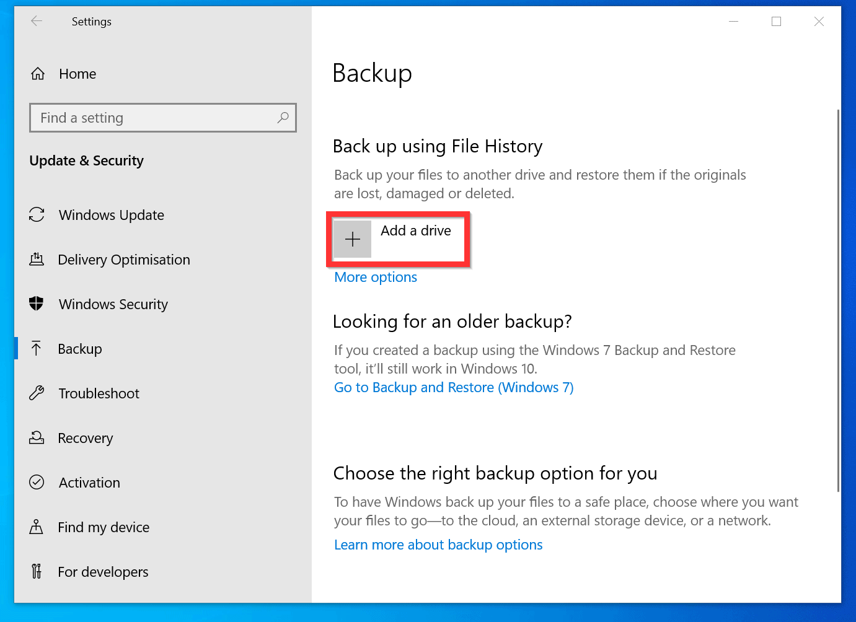Open Learn more about backup options
This screenshot has width=856, height=622.
[x=438, y=545]
